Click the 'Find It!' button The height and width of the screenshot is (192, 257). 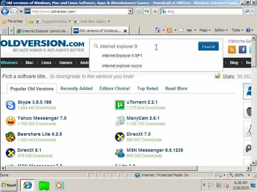(208, 46)
